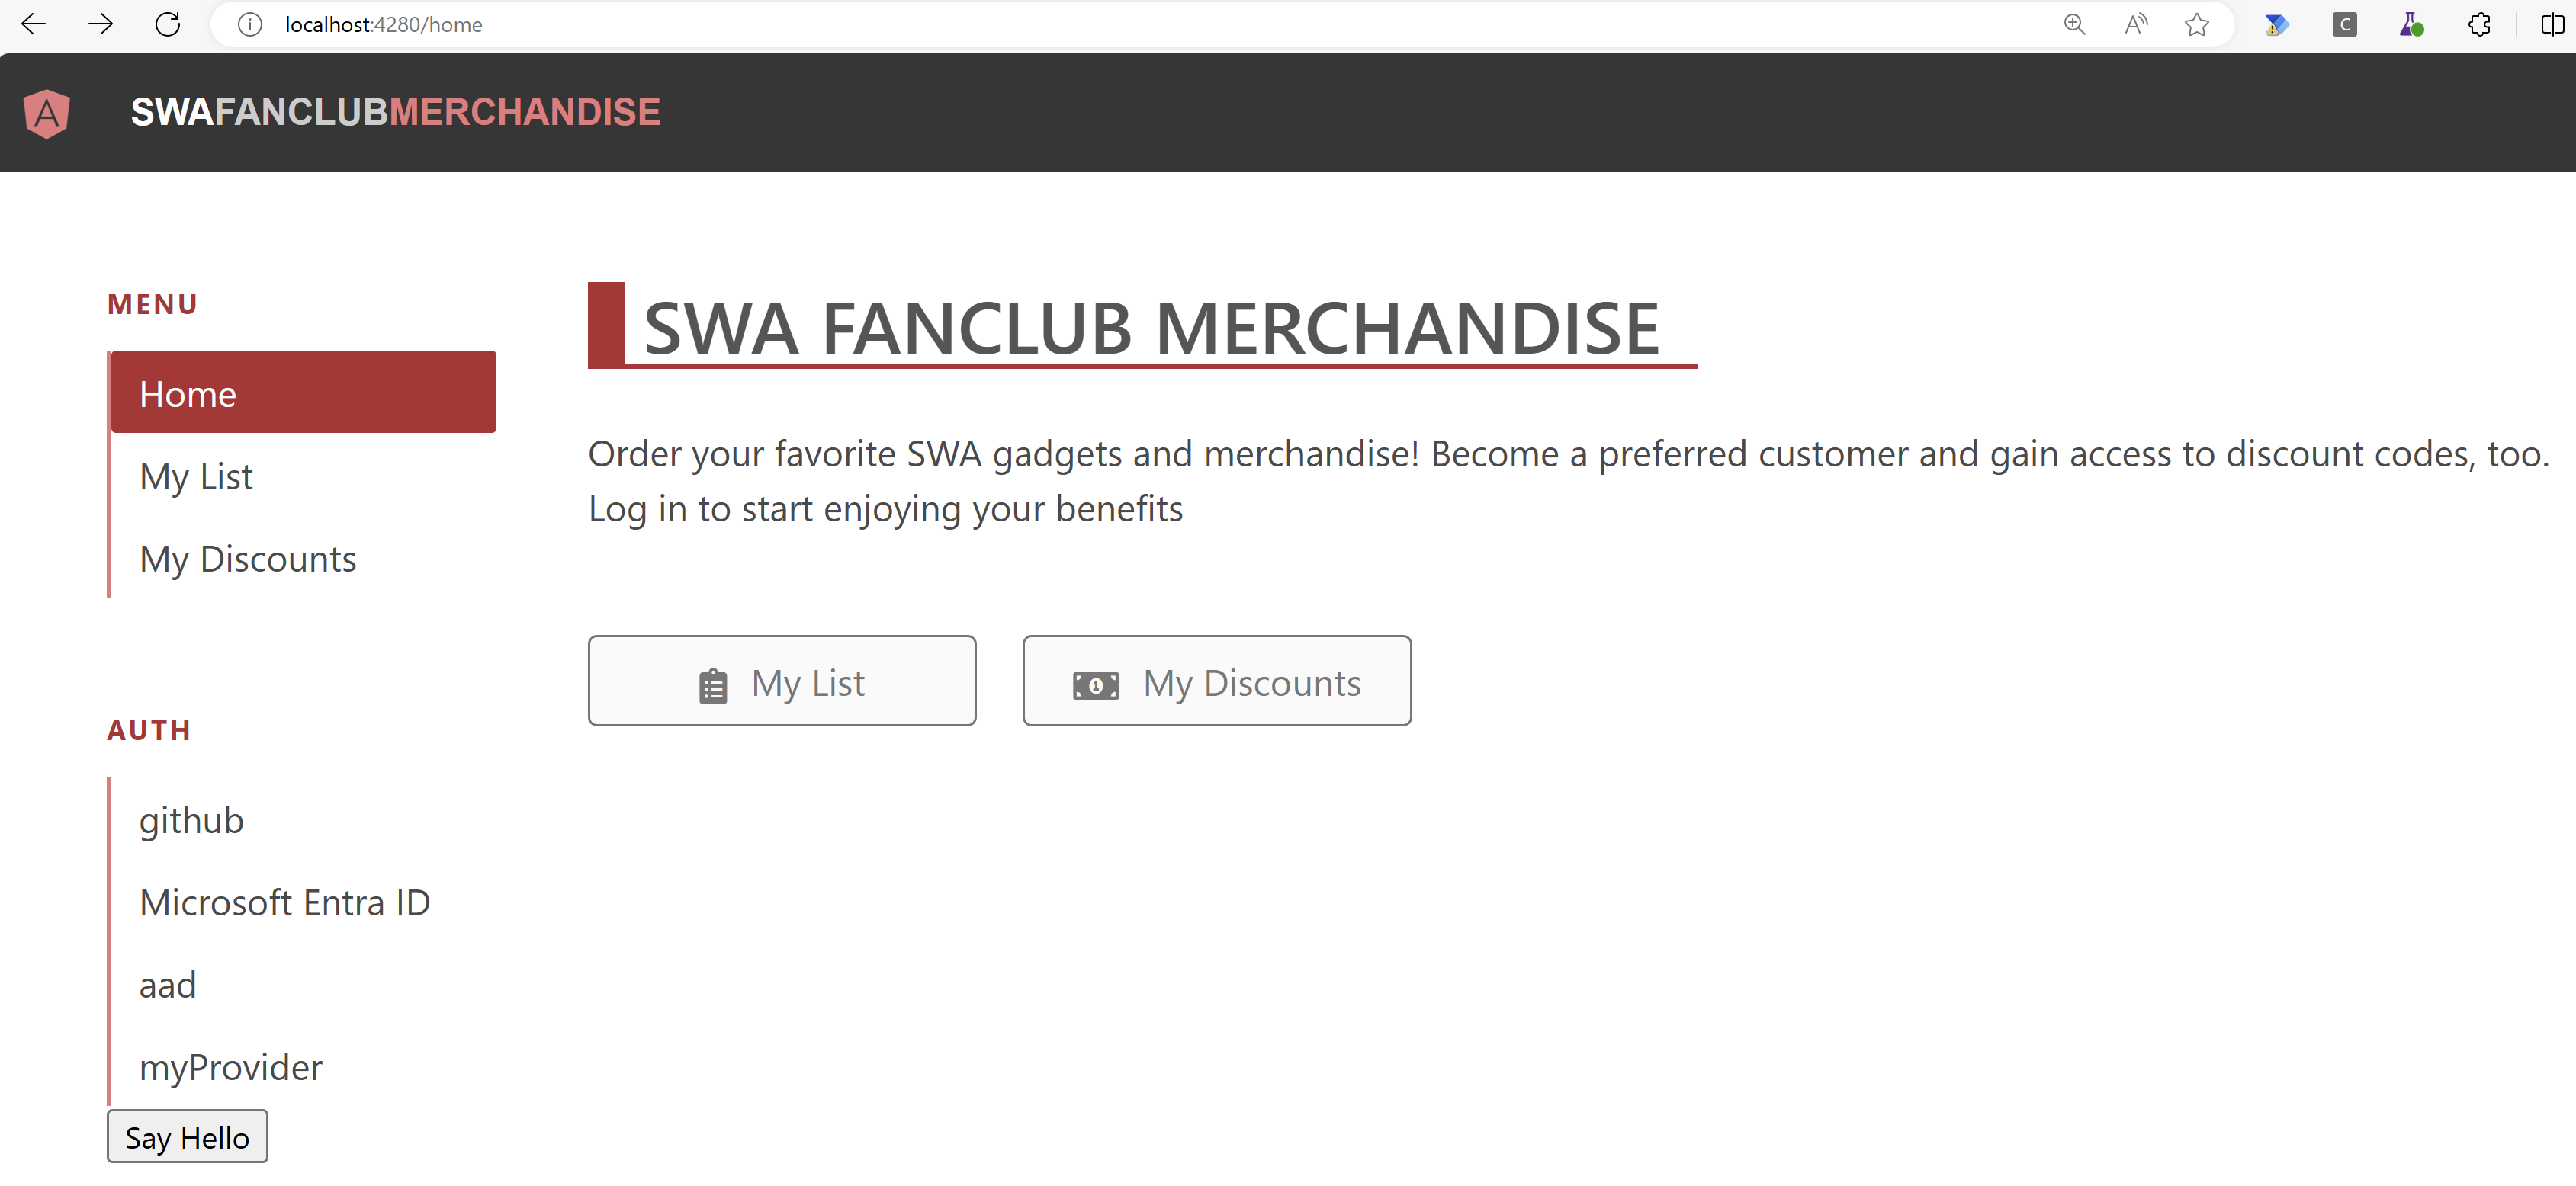Click the site information icon

click(250, 24)
